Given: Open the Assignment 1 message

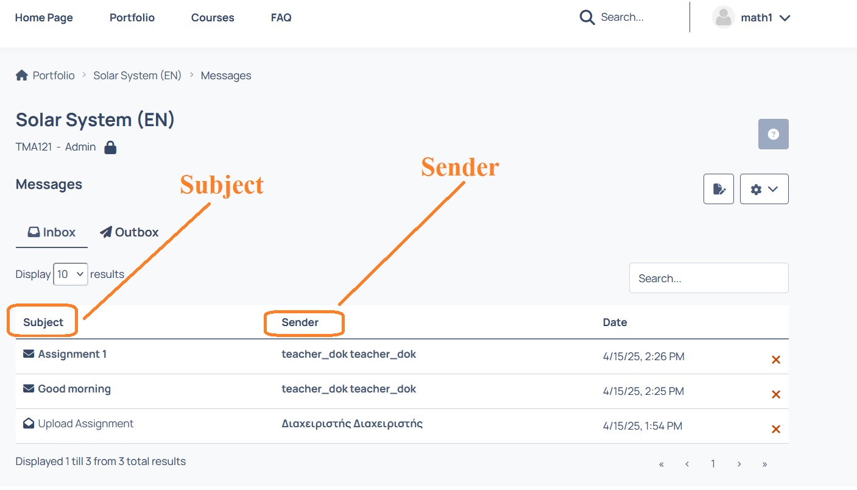Looking at the screenshot, I should (x=72, y=354).
